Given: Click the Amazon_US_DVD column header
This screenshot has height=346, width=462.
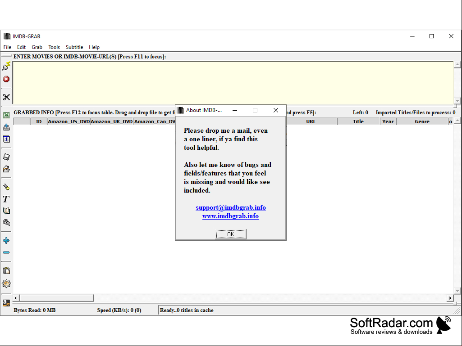Looking at the screenshot, I should click(69, 121).
